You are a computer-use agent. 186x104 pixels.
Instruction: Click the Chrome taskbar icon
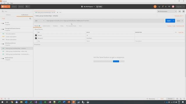[x=12, y=102]
